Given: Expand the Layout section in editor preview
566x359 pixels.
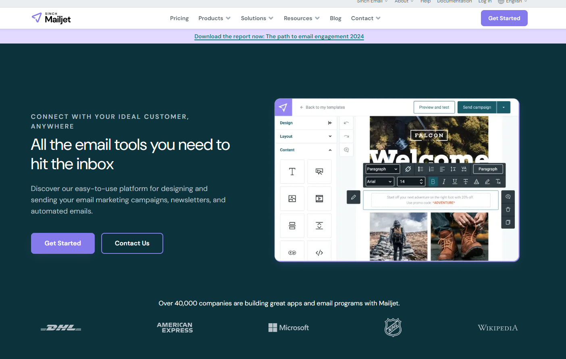Looking at the screenshot, I should [306, 136].
